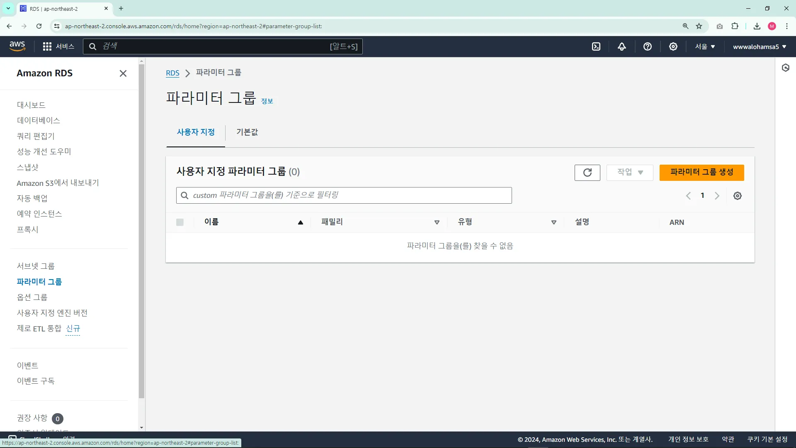Focus the custom parameter group filter field
This screenshot has height=448, width=796.
click(x=344, y=195)
